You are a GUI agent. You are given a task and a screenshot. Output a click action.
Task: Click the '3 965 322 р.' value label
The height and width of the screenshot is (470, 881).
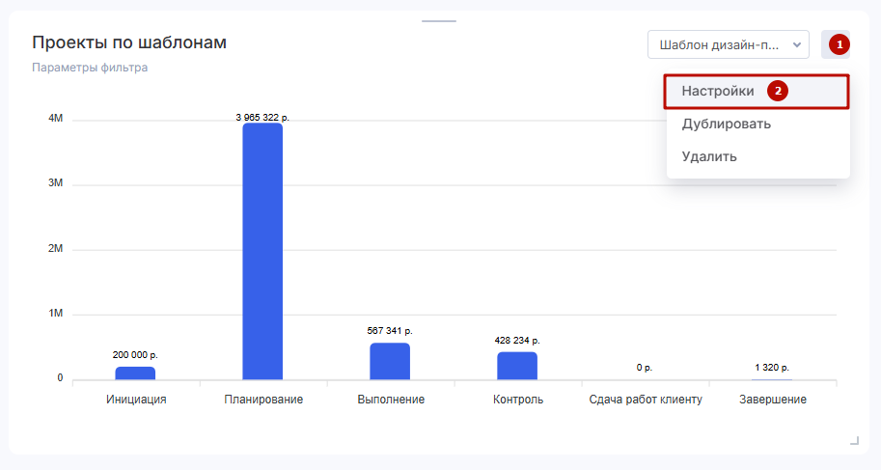point(262,117)
